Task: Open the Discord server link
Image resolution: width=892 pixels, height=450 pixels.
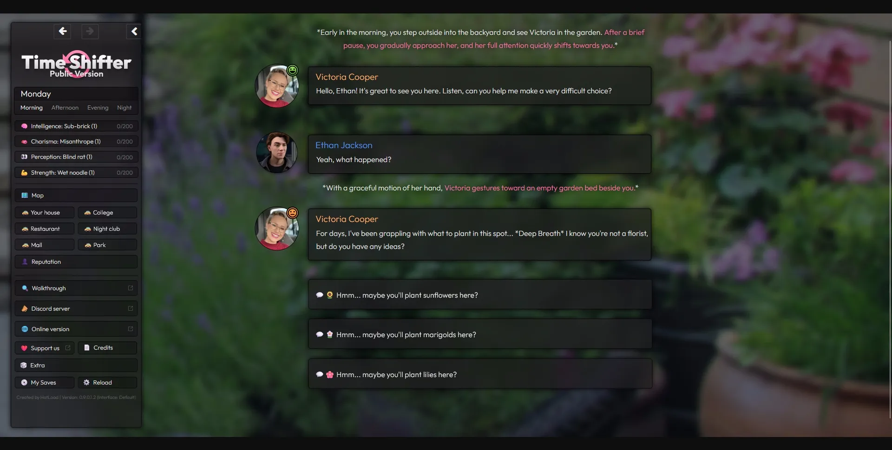Action: pyautogui.click(x=76, y=308)
